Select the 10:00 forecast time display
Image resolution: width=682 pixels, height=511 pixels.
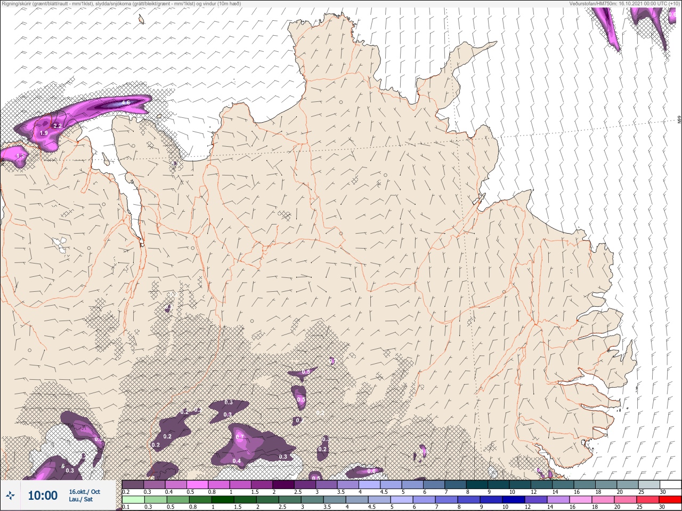tap(43, 496)
